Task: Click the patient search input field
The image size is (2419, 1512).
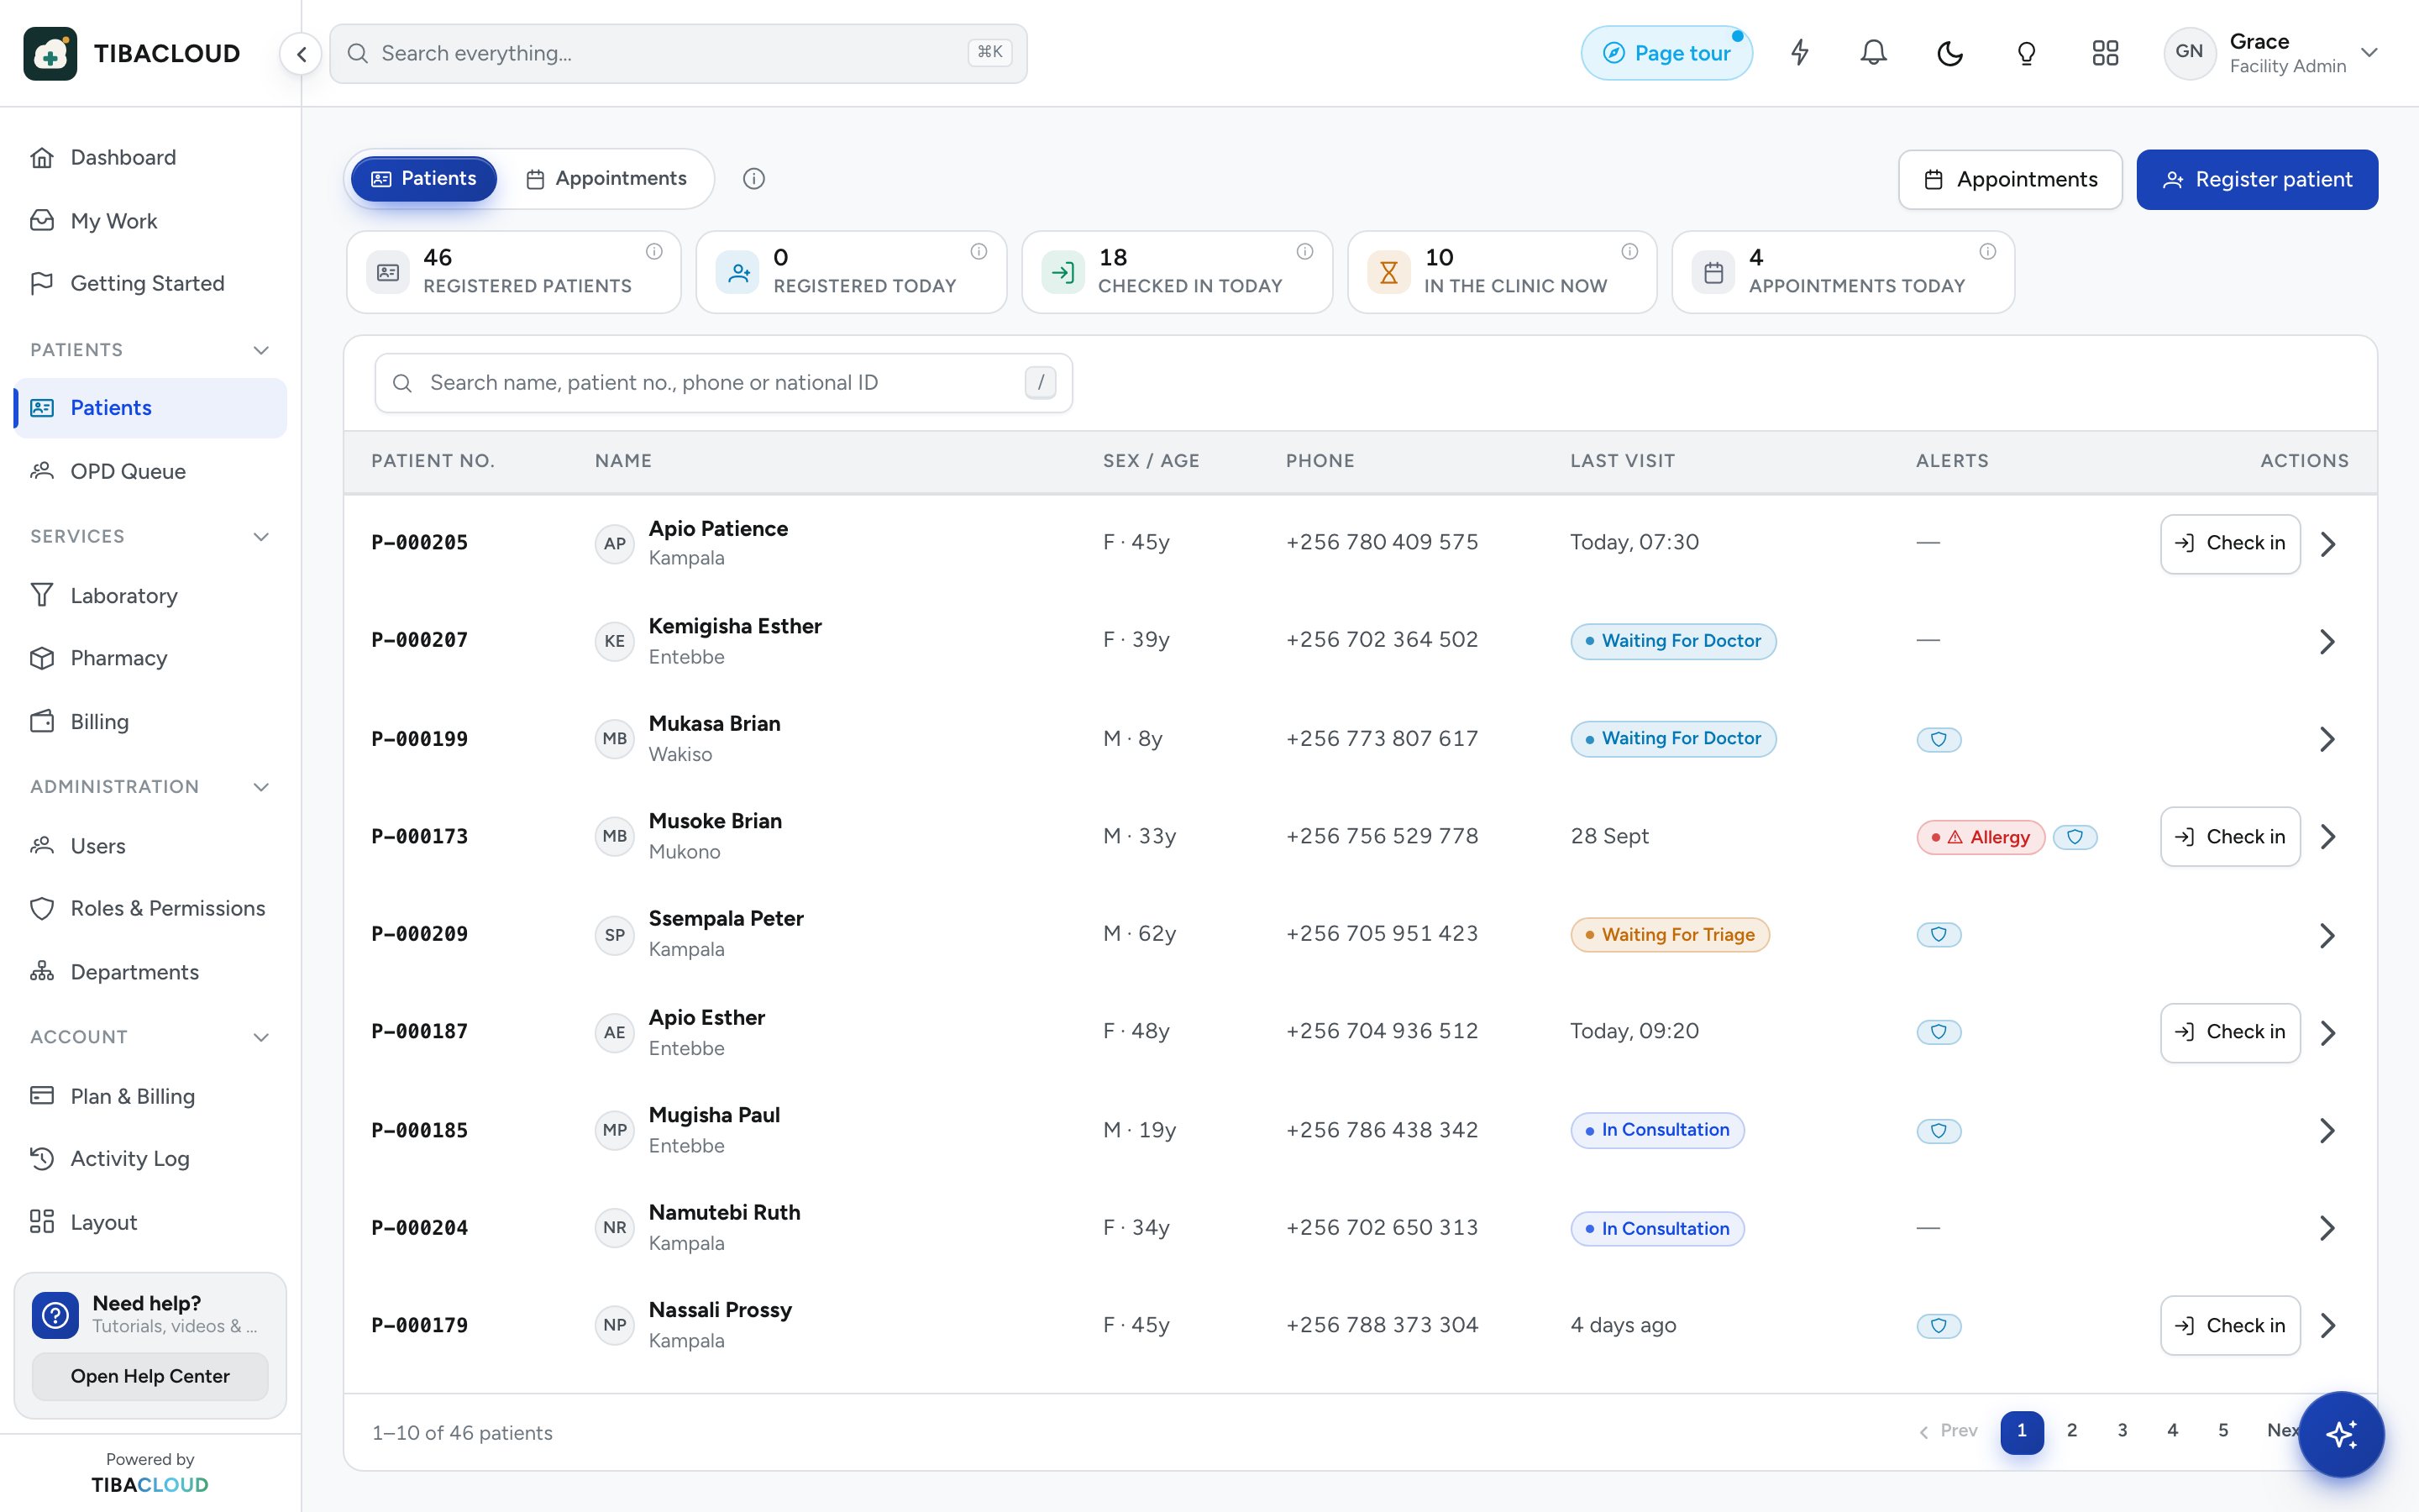Action: point(724,383)
